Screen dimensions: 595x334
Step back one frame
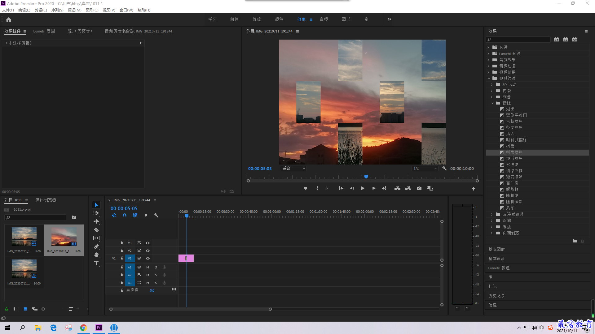(x=351, y=188)
